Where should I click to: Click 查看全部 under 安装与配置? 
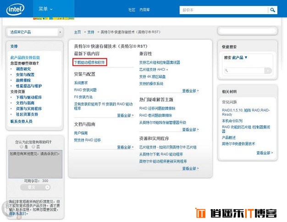tap(125, 116)
